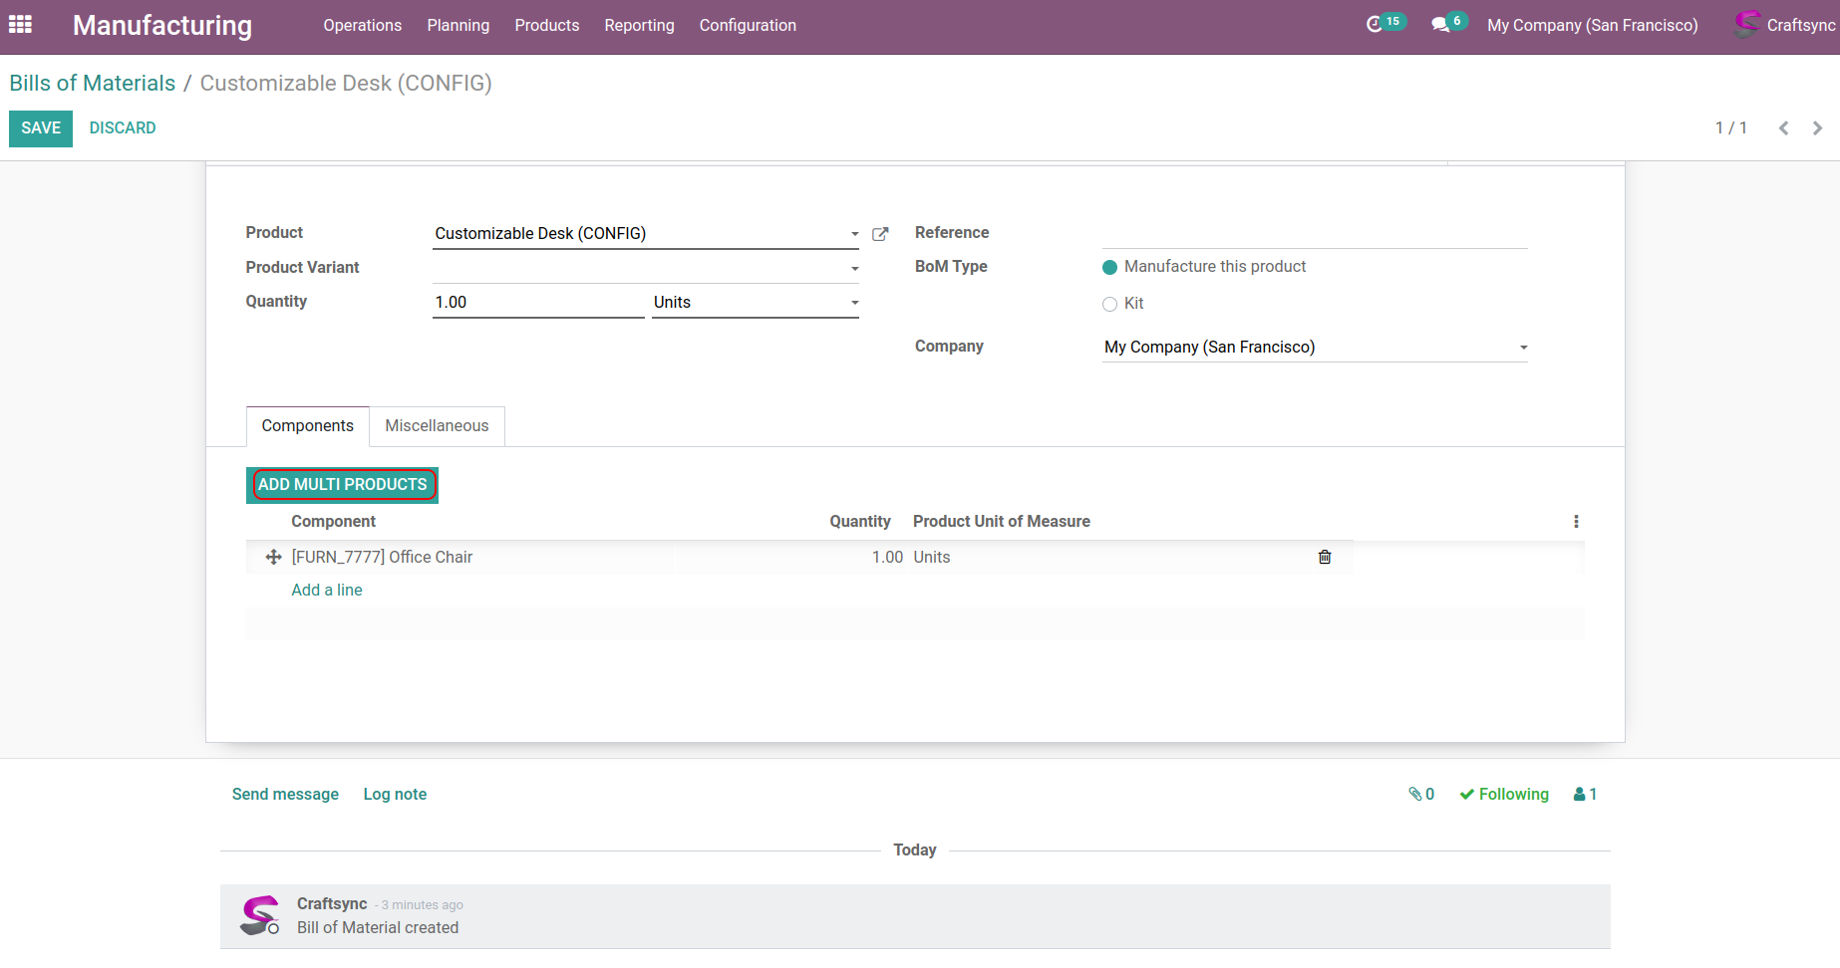Open the Units of measure dropdown
Viewport: 1840px width, 968px height.
[x=854, y=303]
